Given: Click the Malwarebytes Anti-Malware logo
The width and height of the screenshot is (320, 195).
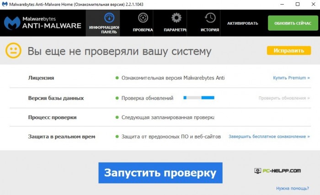Looking at the screenshot, I should [43, 23].
